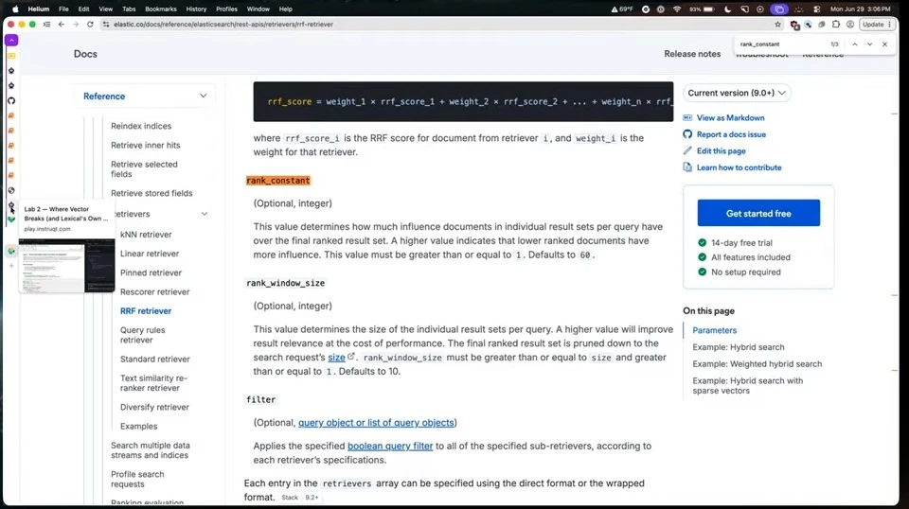
Task: Close the find bar
Action: [884, 44]
